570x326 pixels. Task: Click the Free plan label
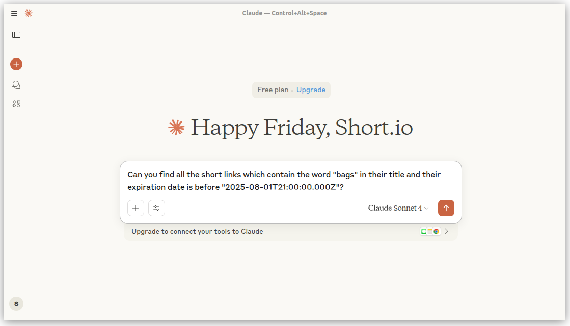click(x=273, y=90)
